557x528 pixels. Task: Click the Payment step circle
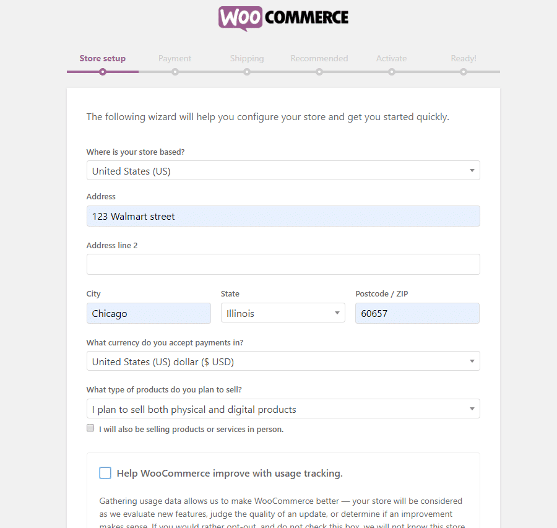(175, 72)
